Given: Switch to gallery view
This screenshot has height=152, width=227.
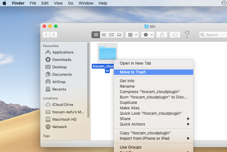Looking at the screenshot, I should pyautogui.click(x=119, y=35).
